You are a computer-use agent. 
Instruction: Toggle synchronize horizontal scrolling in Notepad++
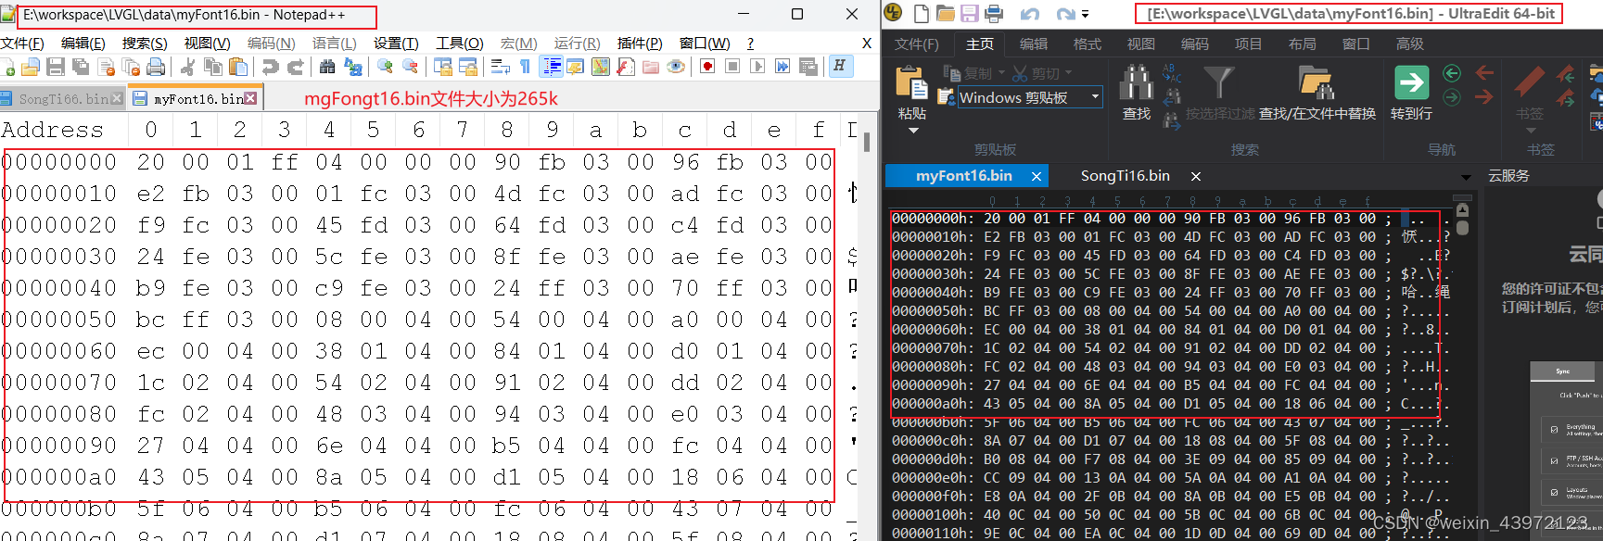(x=468, y=67)
